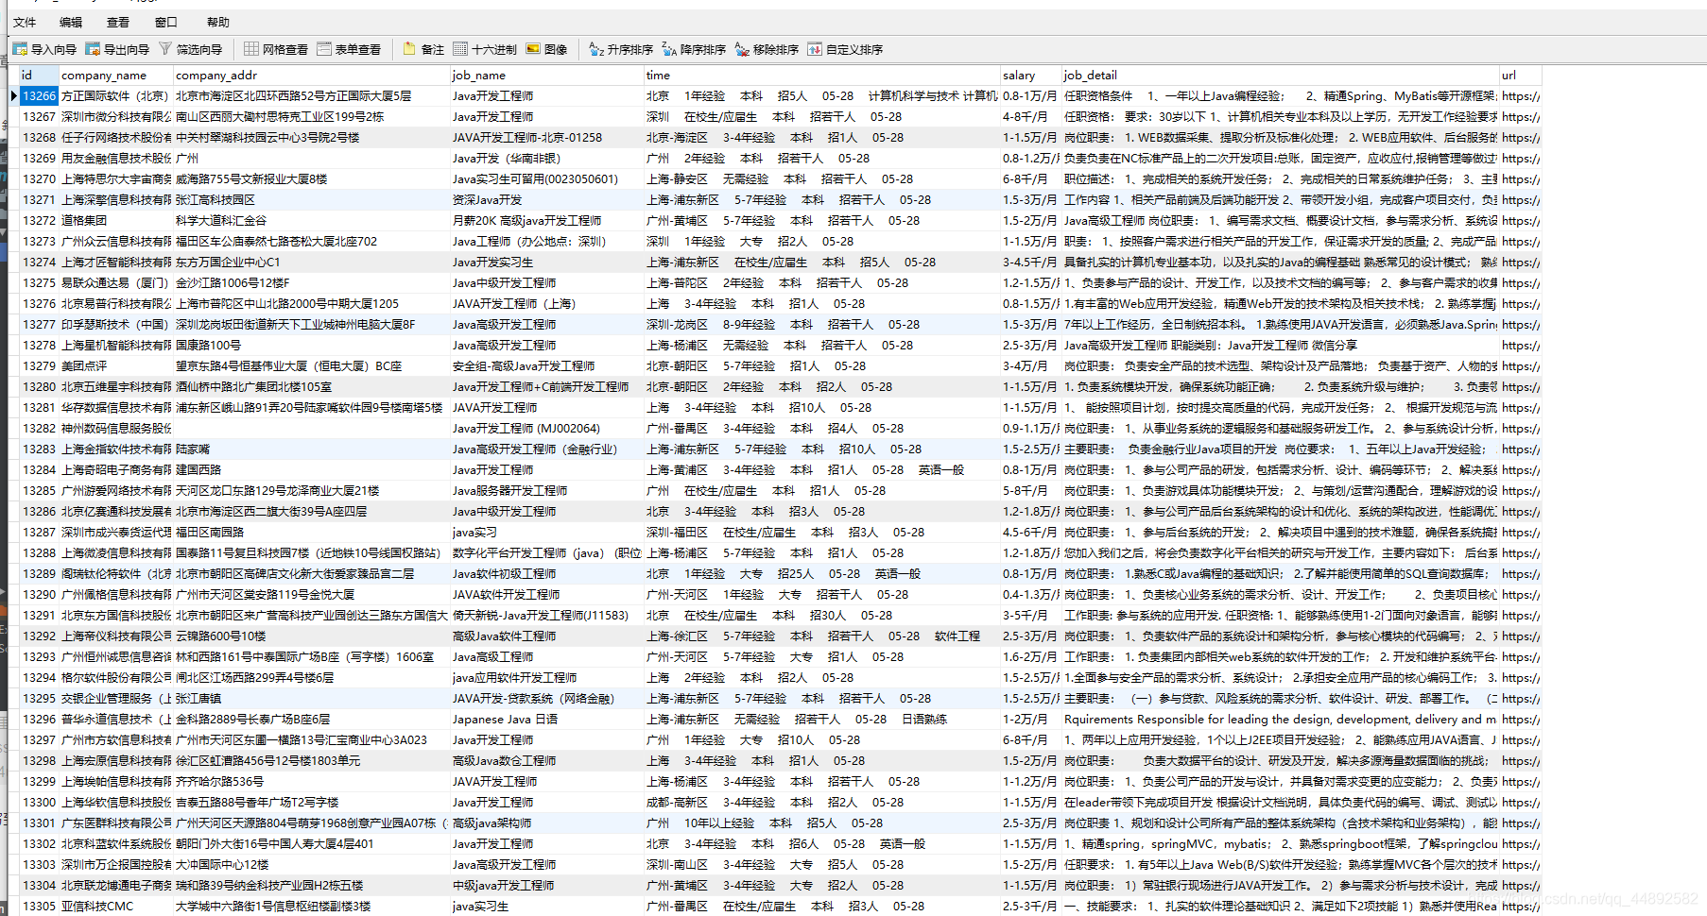1707x916 pixels.
Task: Click salary cell 3-4.5千/月
Action: tap(1030, 262)
